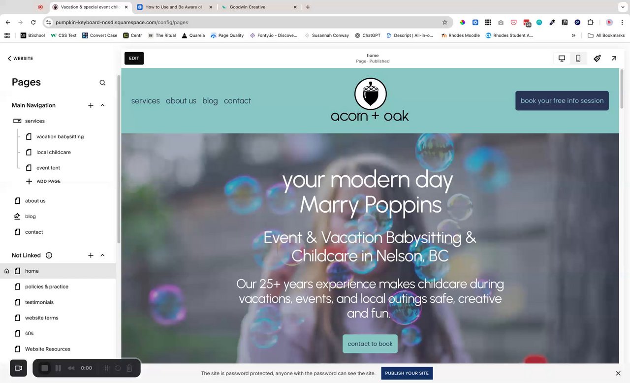Stop the screen recording
This screenshot has height=383, width=630.
click(x=44, y=368)
